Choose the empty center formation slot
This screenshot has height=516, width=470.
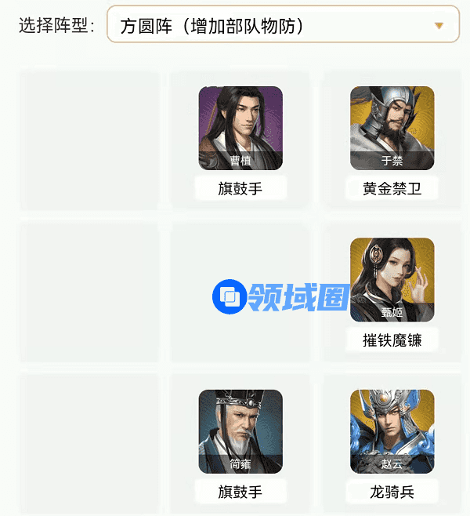coord(240,293)
